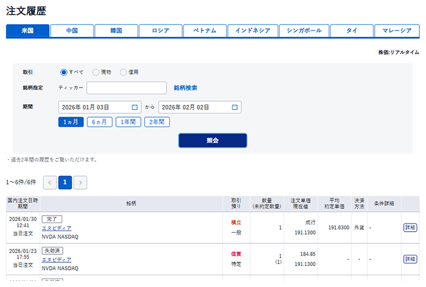The image size is (426, 287).
Task: Open calendar picker for end date
Action: pos(235,107)
